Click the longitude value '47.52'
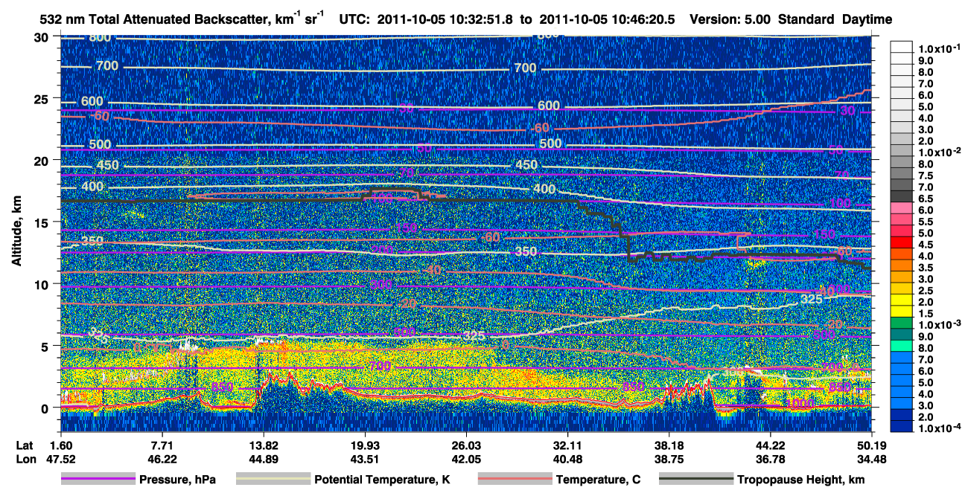 60,460
